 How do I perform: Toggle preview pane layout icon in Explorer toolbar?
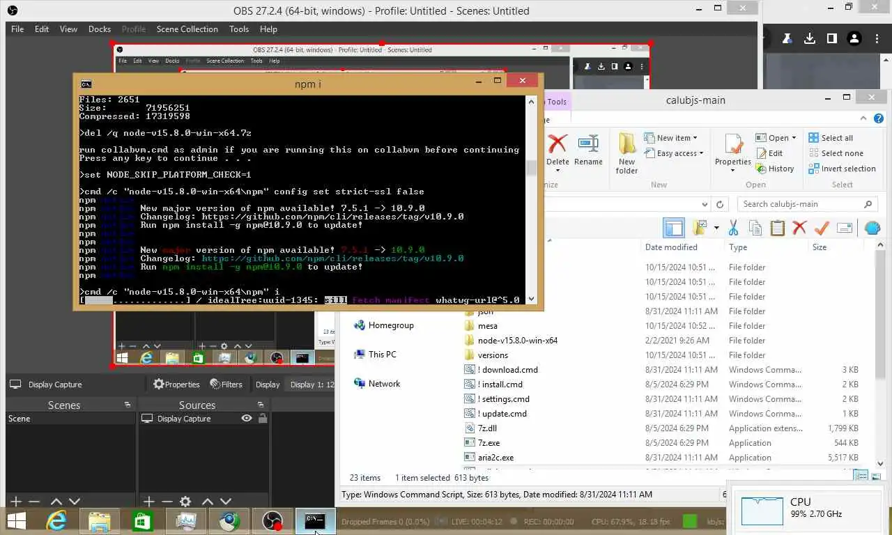674,228
